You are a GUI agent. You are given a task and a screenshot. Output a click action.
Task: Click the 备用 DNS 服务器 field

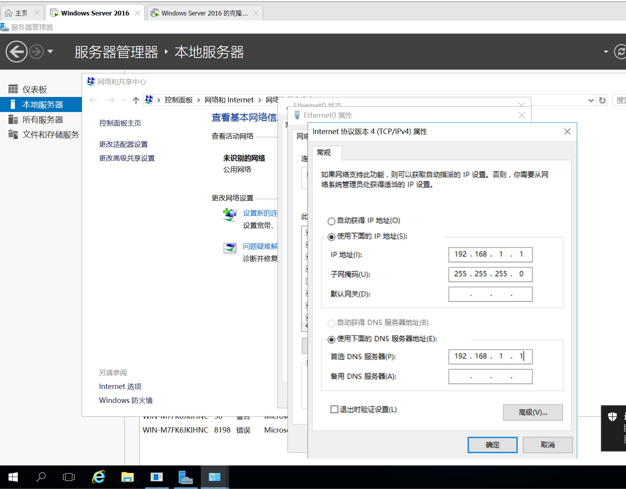[490, 376]
